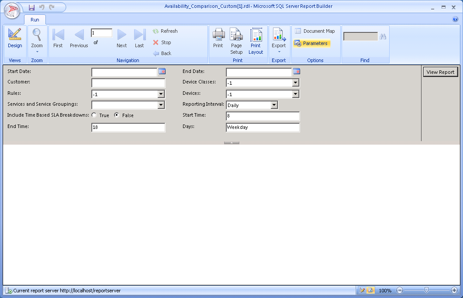Go to Previous page
This screenshot has width=463, height=298.
coord(79,38)
